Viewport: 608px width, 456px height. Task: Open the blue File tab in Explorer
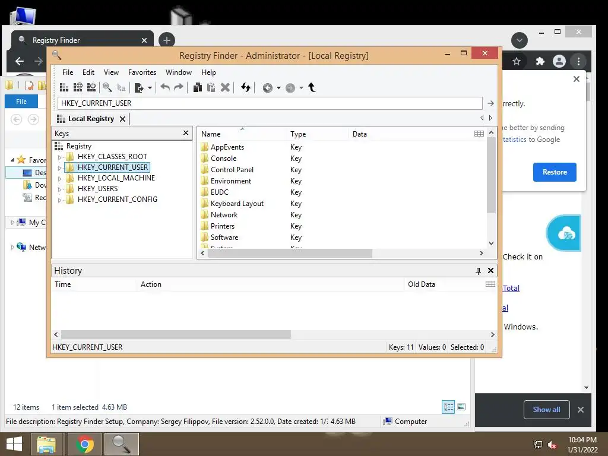coord(21,102)
